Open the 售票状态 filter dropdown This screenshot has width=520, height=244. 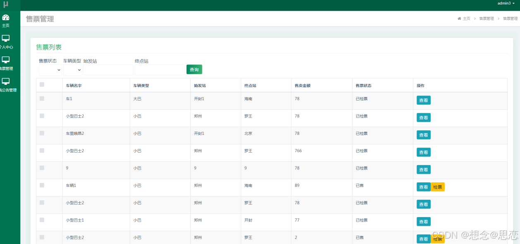pos(50,70)
